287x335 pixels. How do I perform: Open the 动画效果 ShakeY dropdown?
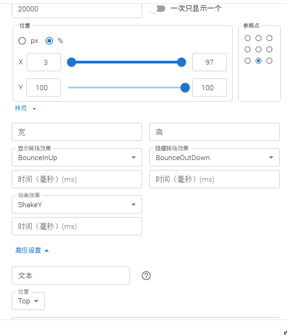pyautogui.click(x=77, y=204)
